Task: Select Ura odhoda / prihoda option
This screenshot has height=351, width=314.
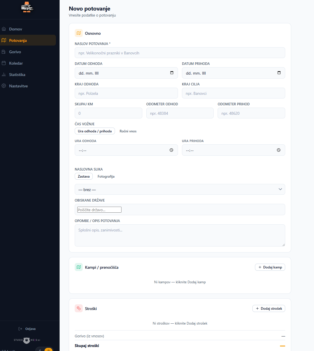Action: (x=95, y=131)
